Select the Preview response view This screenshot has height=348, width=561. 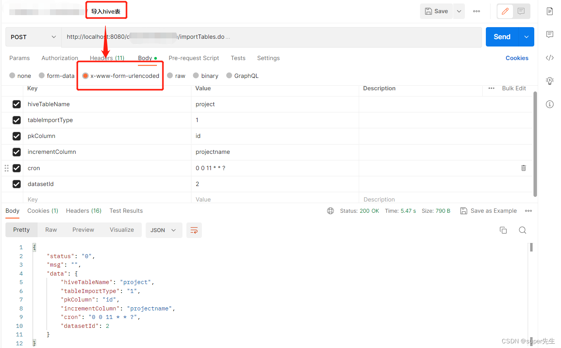tap(83, 230)
